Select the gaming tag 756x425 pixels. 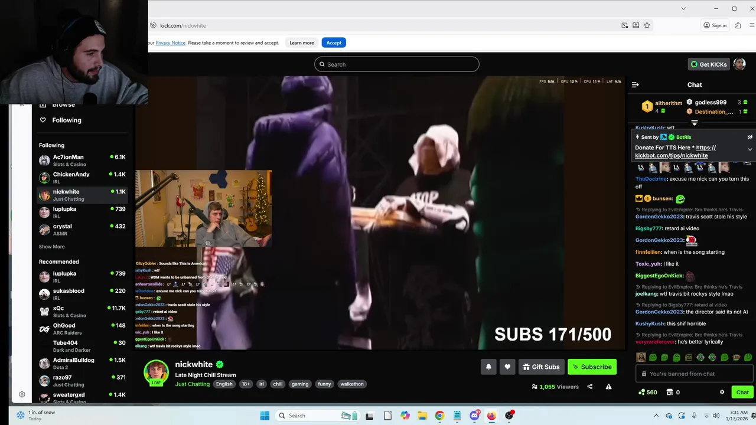300,384
